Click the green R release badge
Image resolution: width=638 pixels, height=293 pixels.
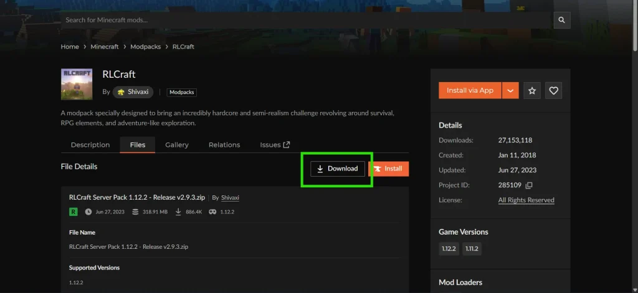(x=74, y=212)
